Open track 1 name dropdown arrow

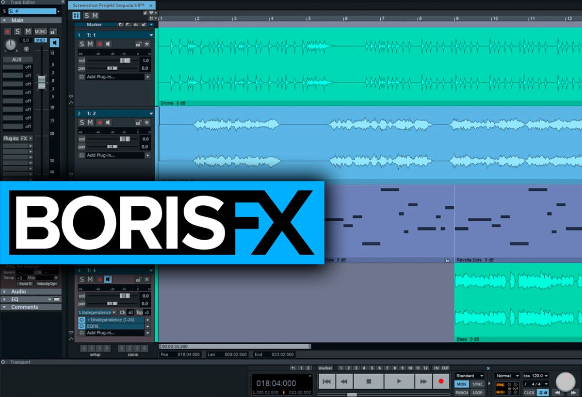(x=151, y=35)
